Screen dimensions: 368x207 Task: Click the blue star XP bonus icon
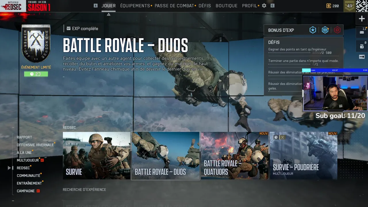point(313,30)
